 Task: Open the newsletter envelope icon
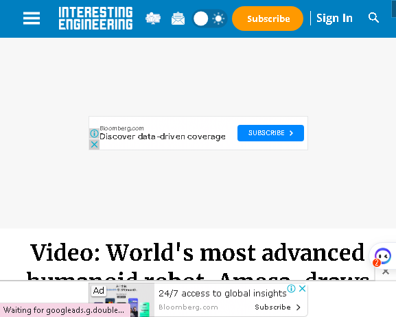[178, 19]
